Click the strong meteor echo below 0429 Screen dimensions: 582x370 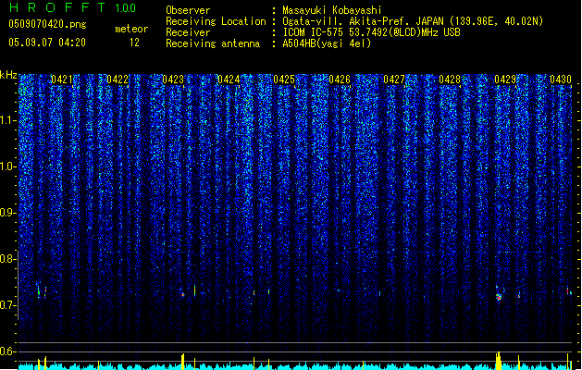pos(499,296)
